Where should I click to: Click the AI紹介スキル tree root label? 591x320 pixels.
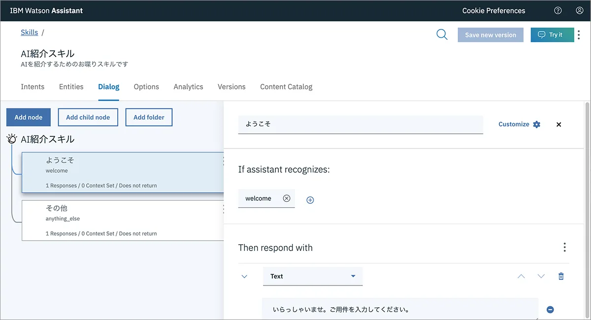click(x=48, y=139)
